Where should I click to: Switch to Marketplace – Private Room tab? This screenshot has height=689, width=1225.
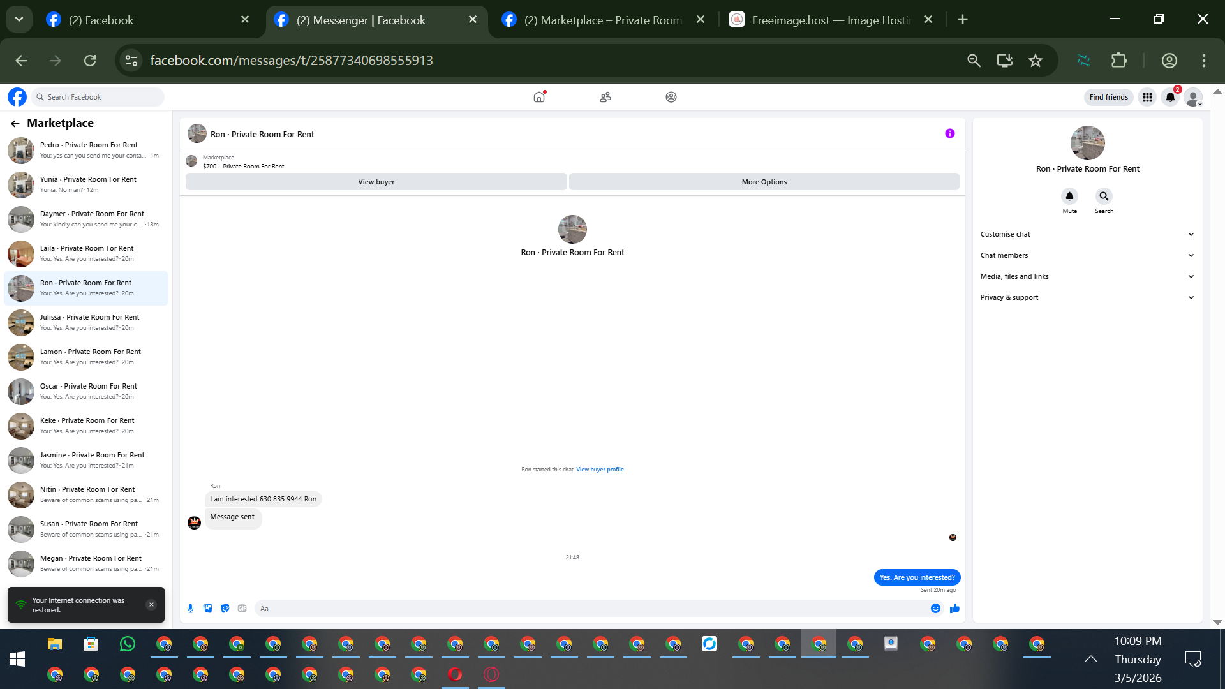tap(602, 20)
